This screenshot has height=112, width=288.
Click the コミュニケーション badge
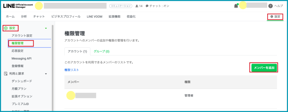[121, 6]
